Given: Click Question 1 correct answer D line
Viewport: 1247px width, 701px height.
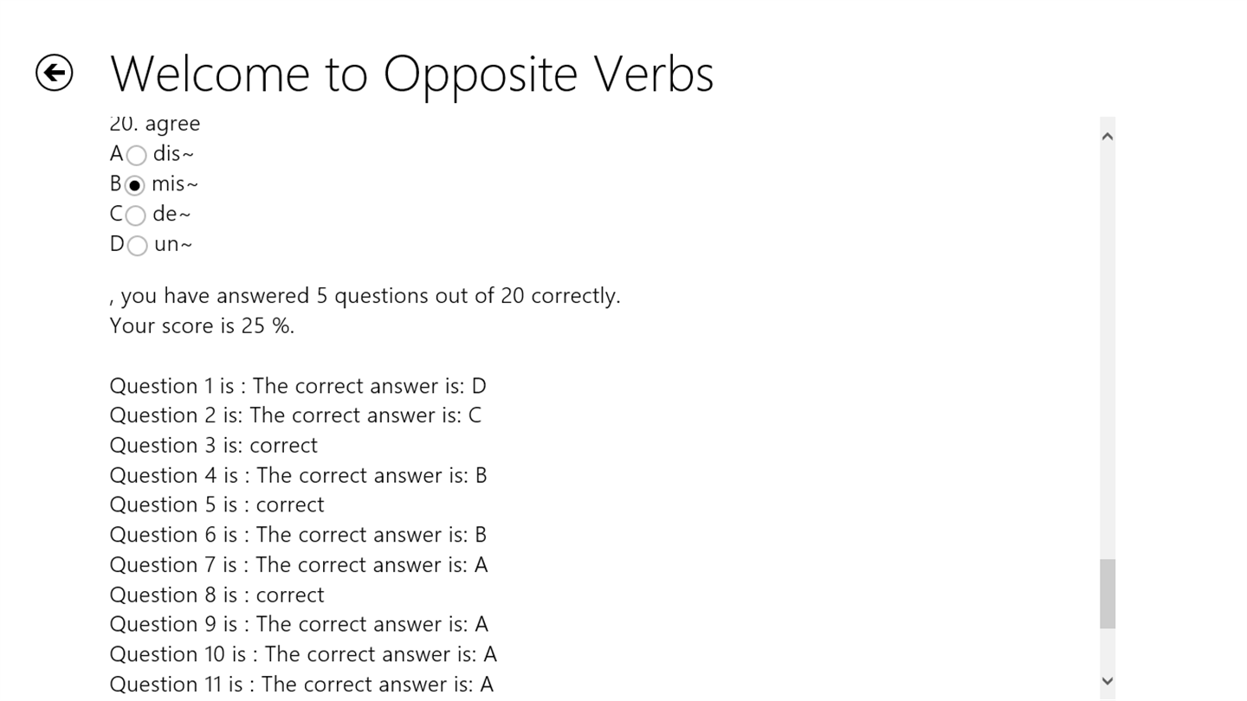Looking at the screenshot, I should coord(298,386).
